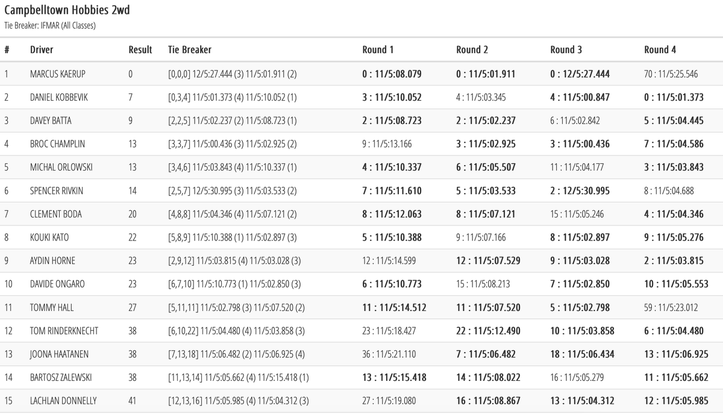Click Tommy Hall's Round 4 result 59 : 11/5:23.012

671,307
